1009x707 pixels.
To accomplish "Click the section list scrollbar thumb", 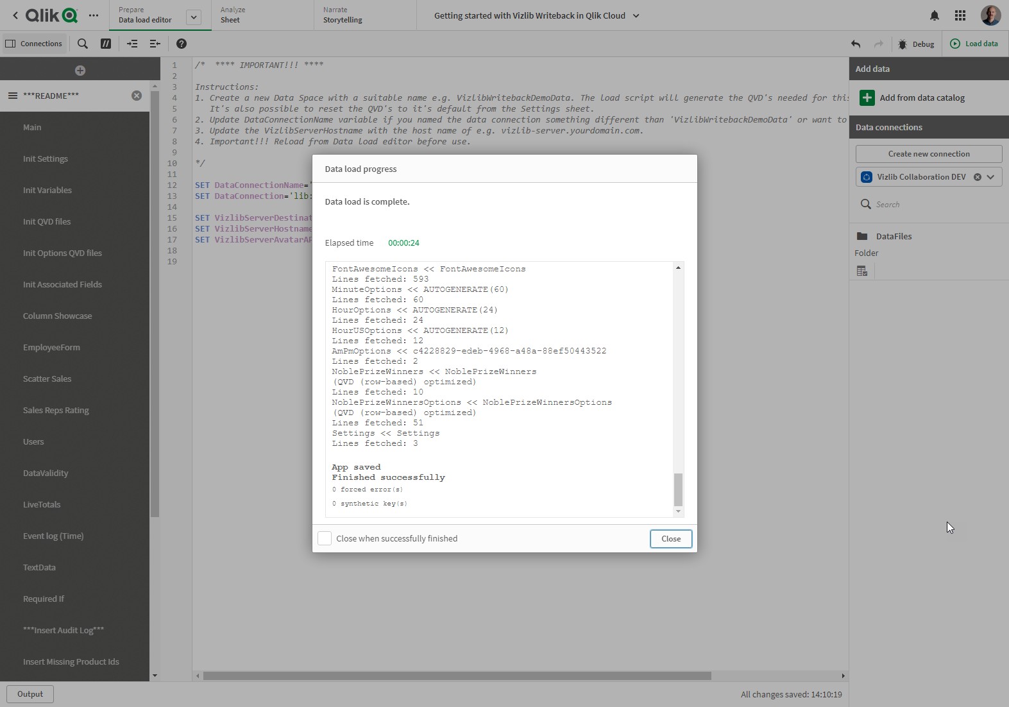I will pyautogui.click(x=154, y=303).
